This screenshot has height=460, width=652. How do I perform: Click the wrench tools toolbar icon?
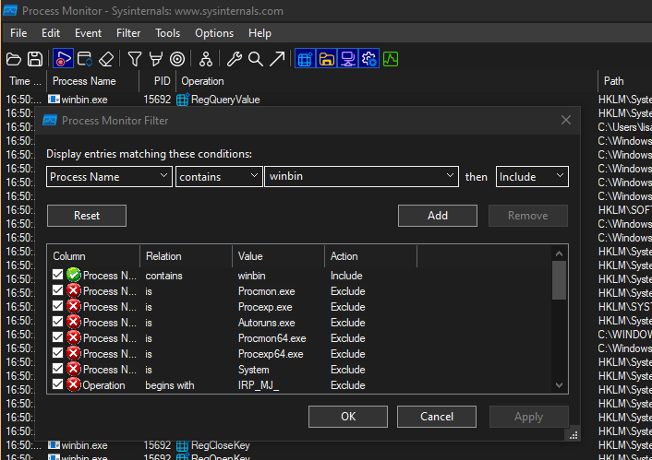[x=234, y=59]
